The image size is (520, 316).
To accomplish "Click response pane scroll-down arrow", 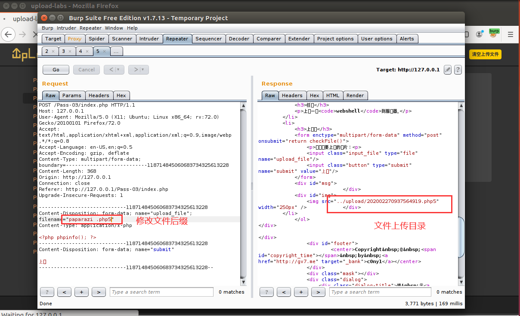I will [x=462, y=282].
